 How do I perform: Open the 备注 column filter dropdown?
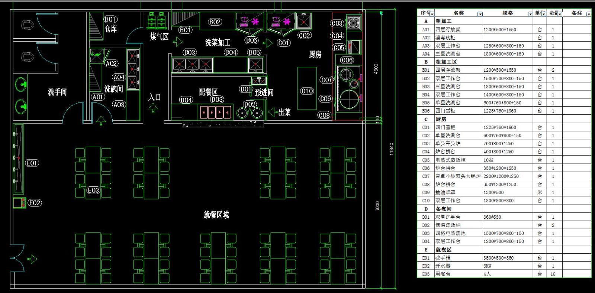(589, 14)
